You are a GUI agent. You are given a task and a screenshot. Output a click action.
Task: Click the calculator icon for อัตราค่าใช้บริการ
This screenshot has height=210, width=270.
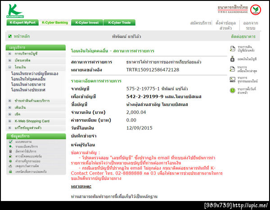tap(10, 151)
